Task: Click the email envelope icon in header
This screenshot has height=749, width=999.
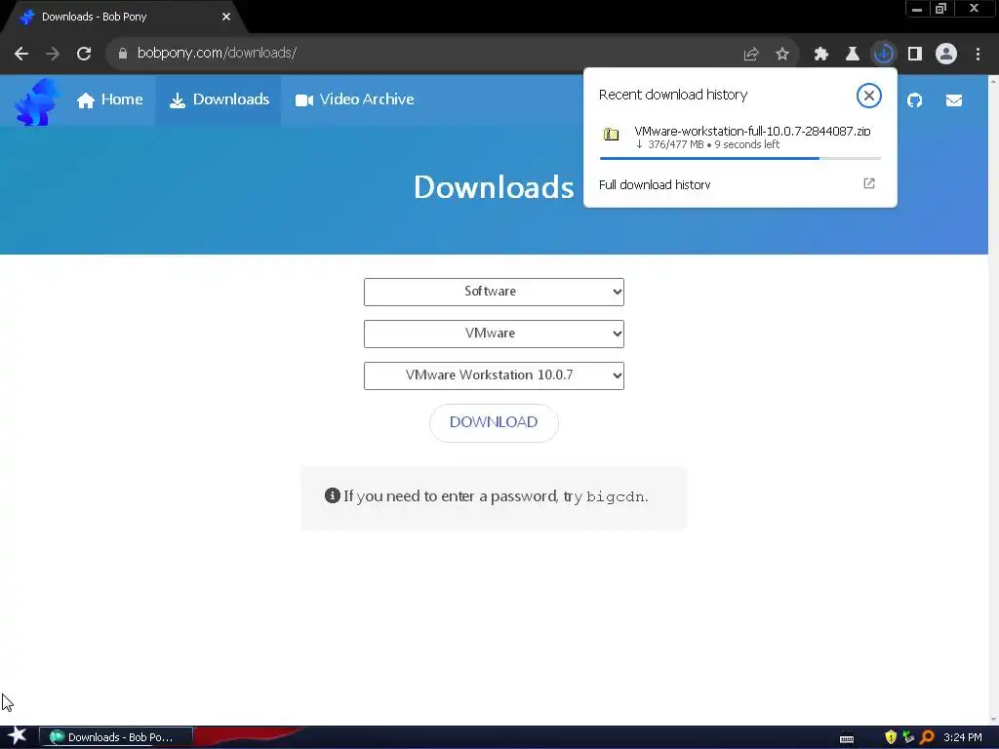Action: [954, 100]
